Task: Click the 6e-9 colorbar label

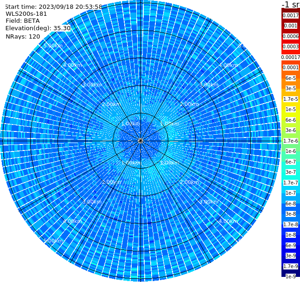Action: point(291,245)
